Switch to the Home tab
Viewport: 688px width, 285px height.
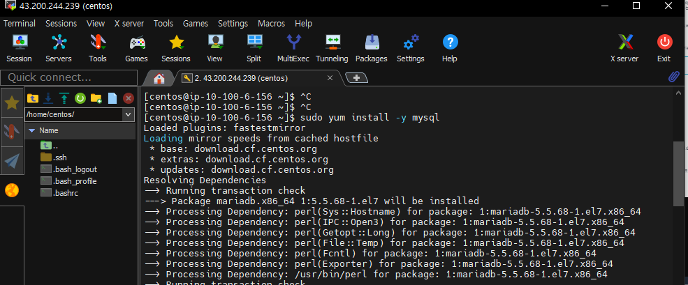[x=159, y=78]
